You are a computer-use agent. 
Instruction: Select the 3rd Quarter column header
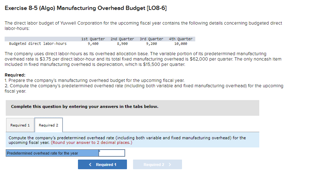coord(152,39)
